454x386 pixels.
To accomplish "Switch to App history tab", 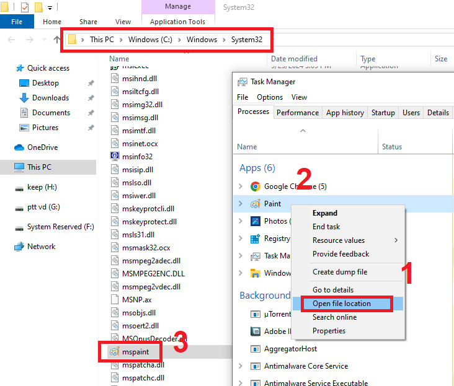I will [345, 113].
